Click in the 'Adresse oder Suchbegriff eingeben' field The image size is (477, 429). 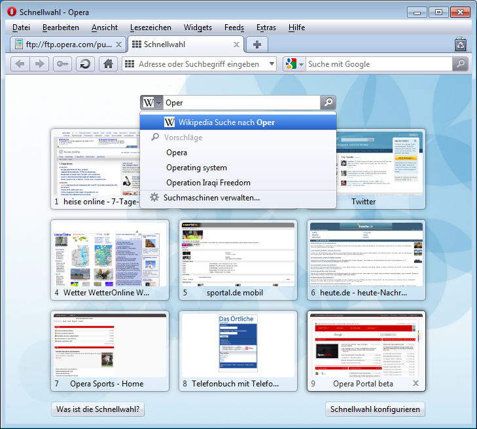(x=201, y=64)
